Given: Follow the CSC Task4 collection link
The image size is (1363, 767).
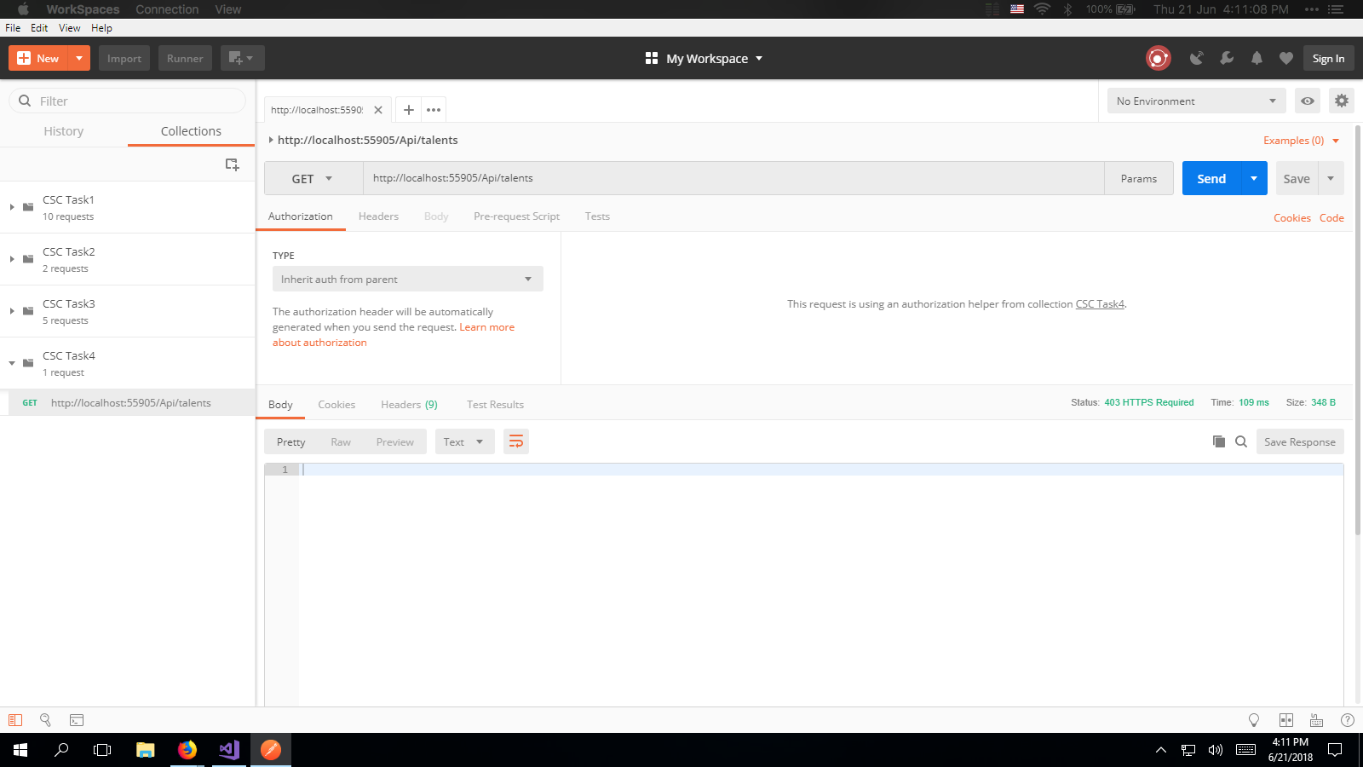Looking at the screenshot, I should (x=1100, y=304).
